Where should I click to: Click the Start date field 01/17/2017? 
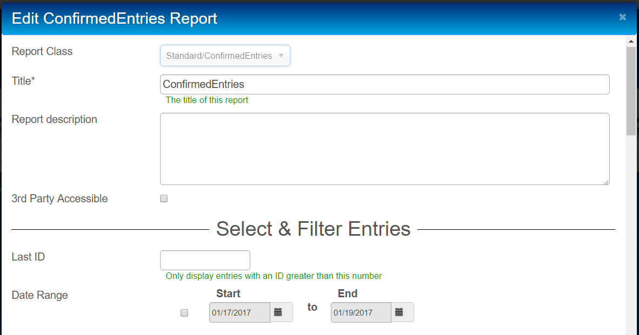239,312
